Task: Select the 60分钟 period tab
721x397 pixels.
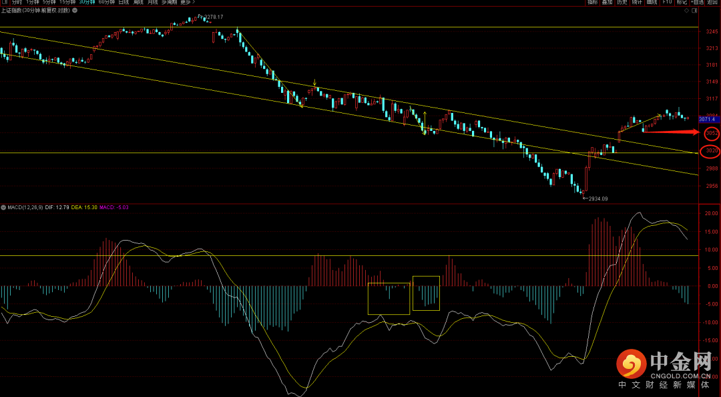Action: point(106,3)
